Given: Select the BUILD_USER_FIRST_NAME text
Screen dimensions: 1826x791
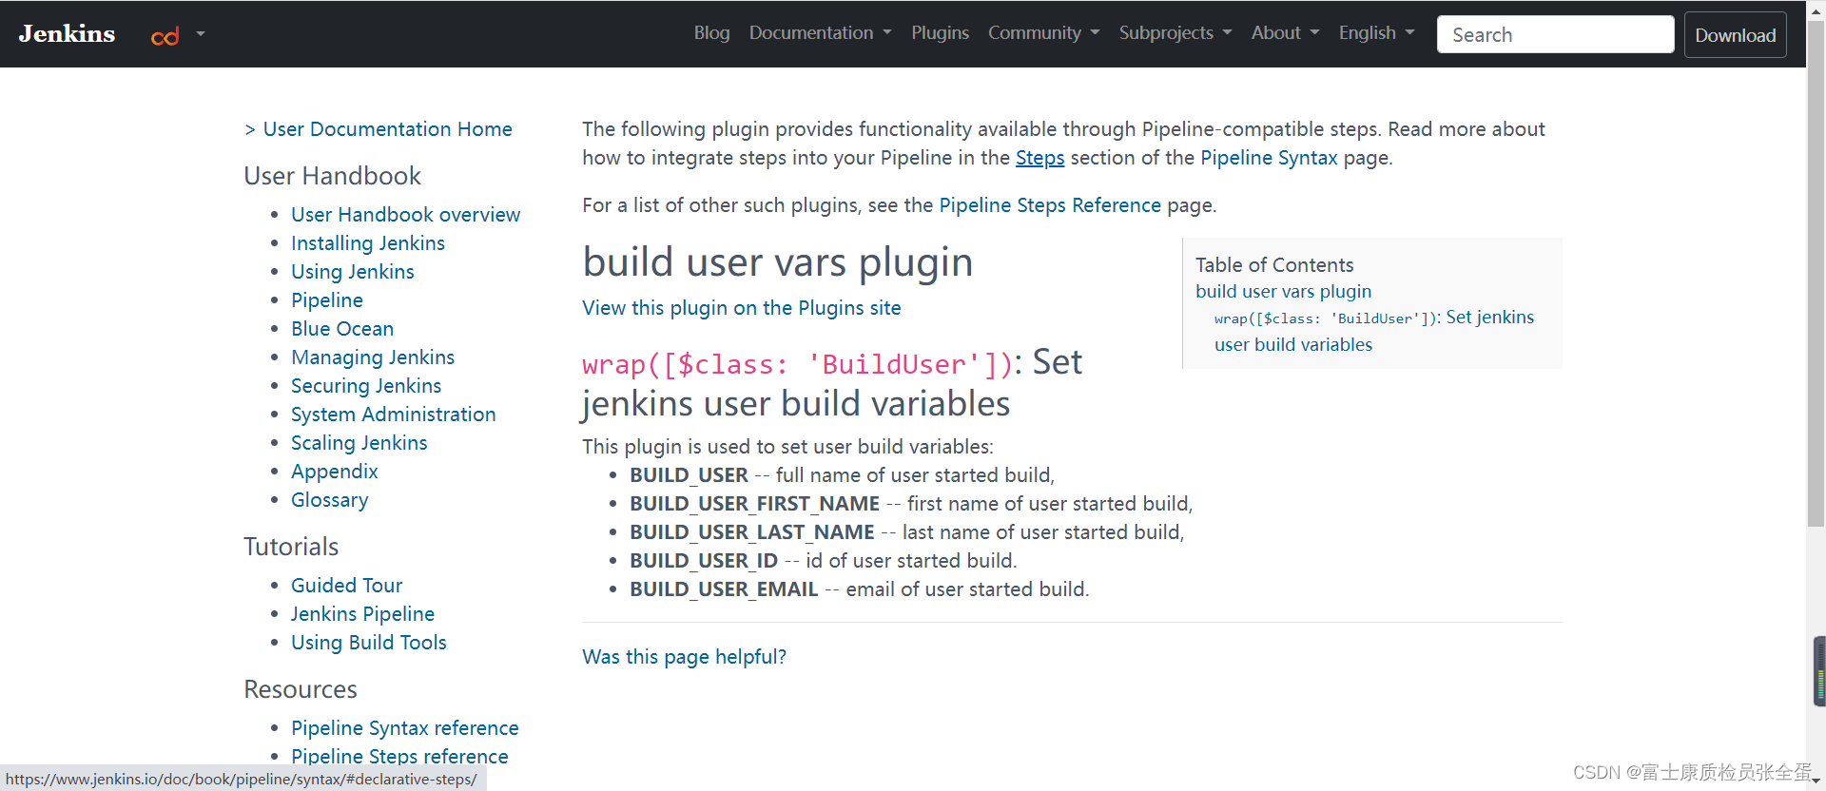Looking at the screenshot, I should (x=754, y=504).
